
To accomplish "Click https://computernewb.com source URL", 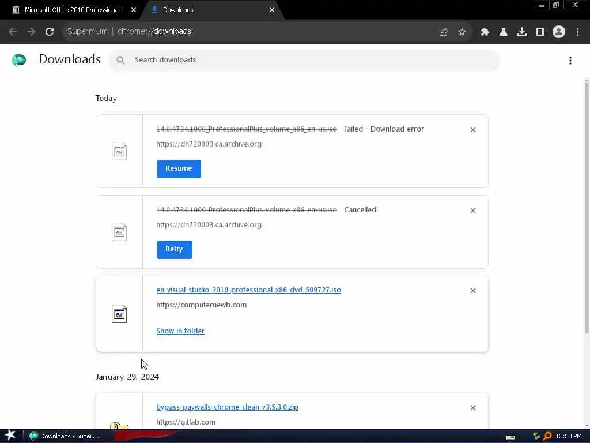I will pos(201,305).
